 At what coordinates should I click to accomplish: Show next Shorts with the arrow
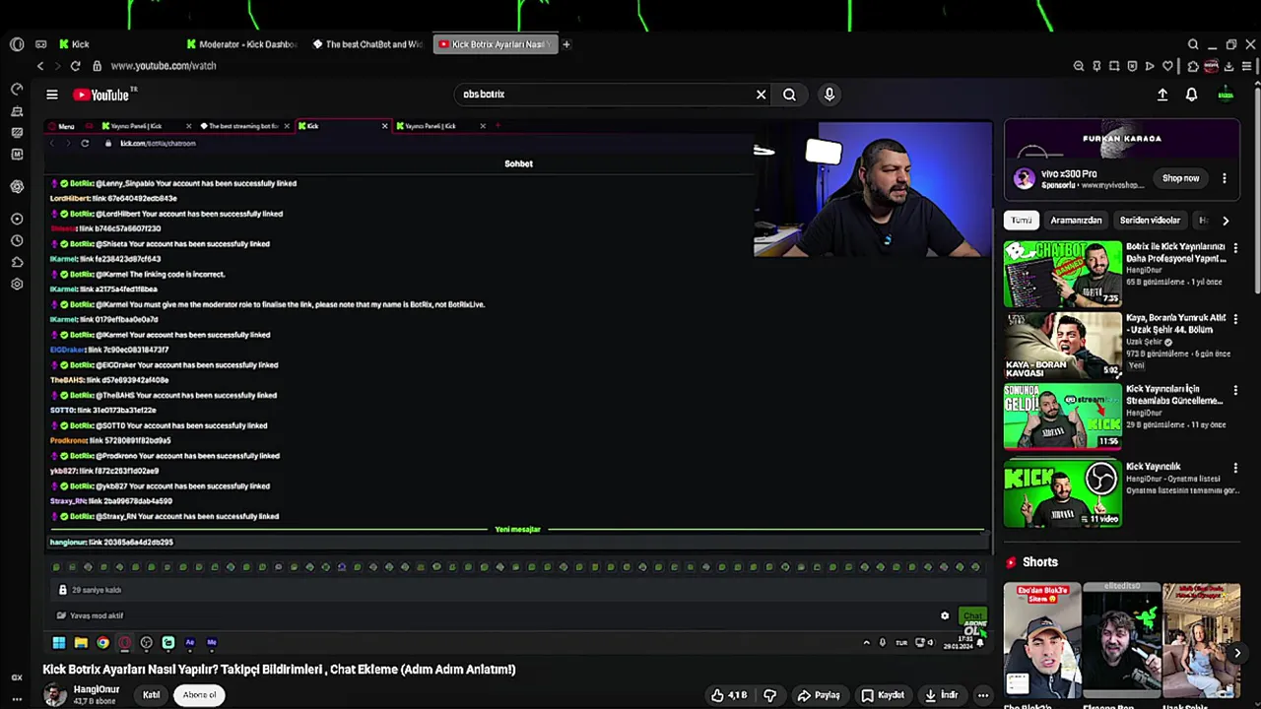(1236, 652)
